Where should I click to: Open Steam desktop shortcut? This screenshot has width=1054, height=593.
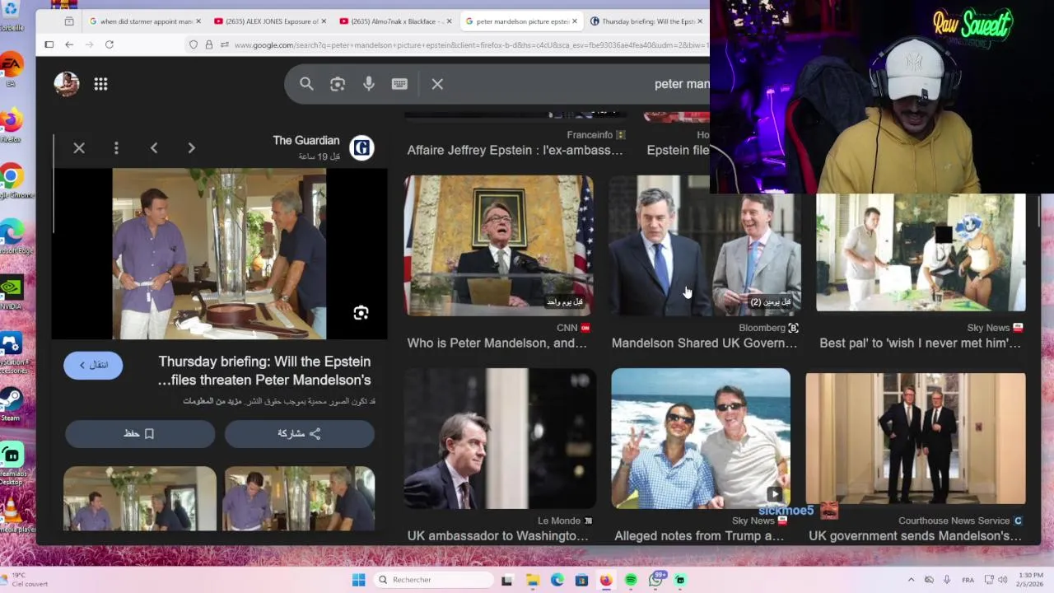(11, 404)
